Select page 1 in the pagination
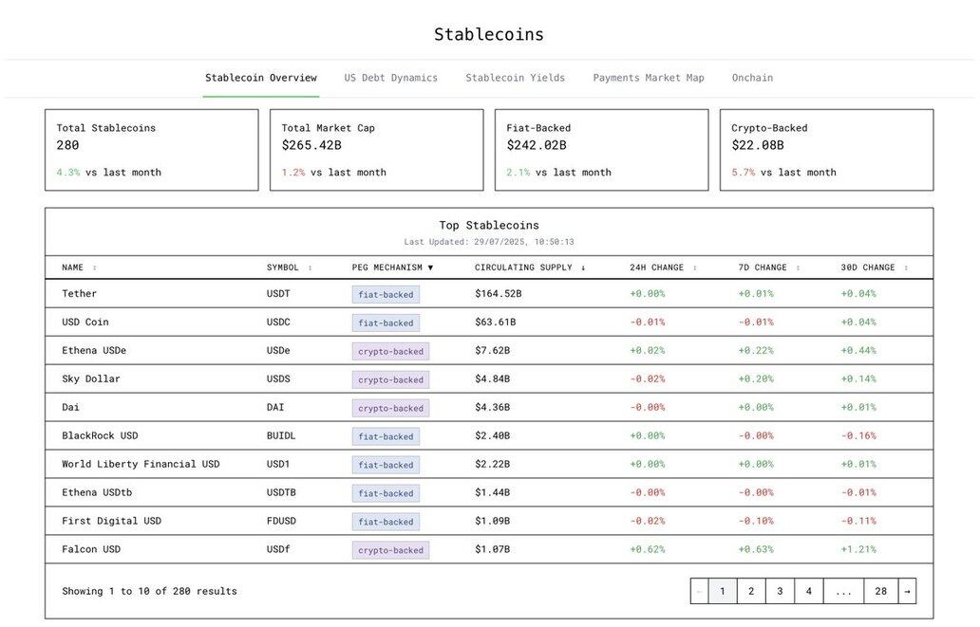Viewport: 980px width, 627px height. pos(723,591)
